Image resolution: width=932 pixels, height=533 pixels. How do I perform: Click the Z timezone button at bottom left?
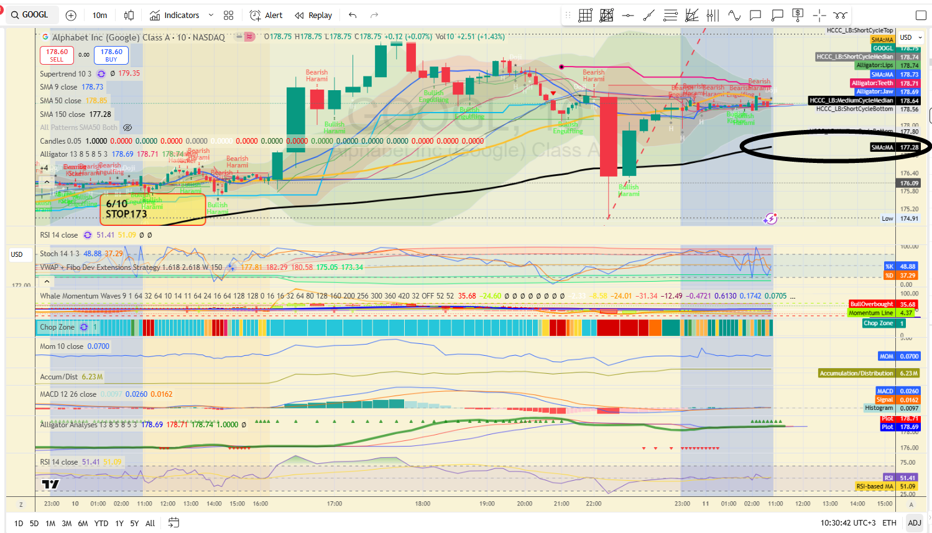(21, 504)
